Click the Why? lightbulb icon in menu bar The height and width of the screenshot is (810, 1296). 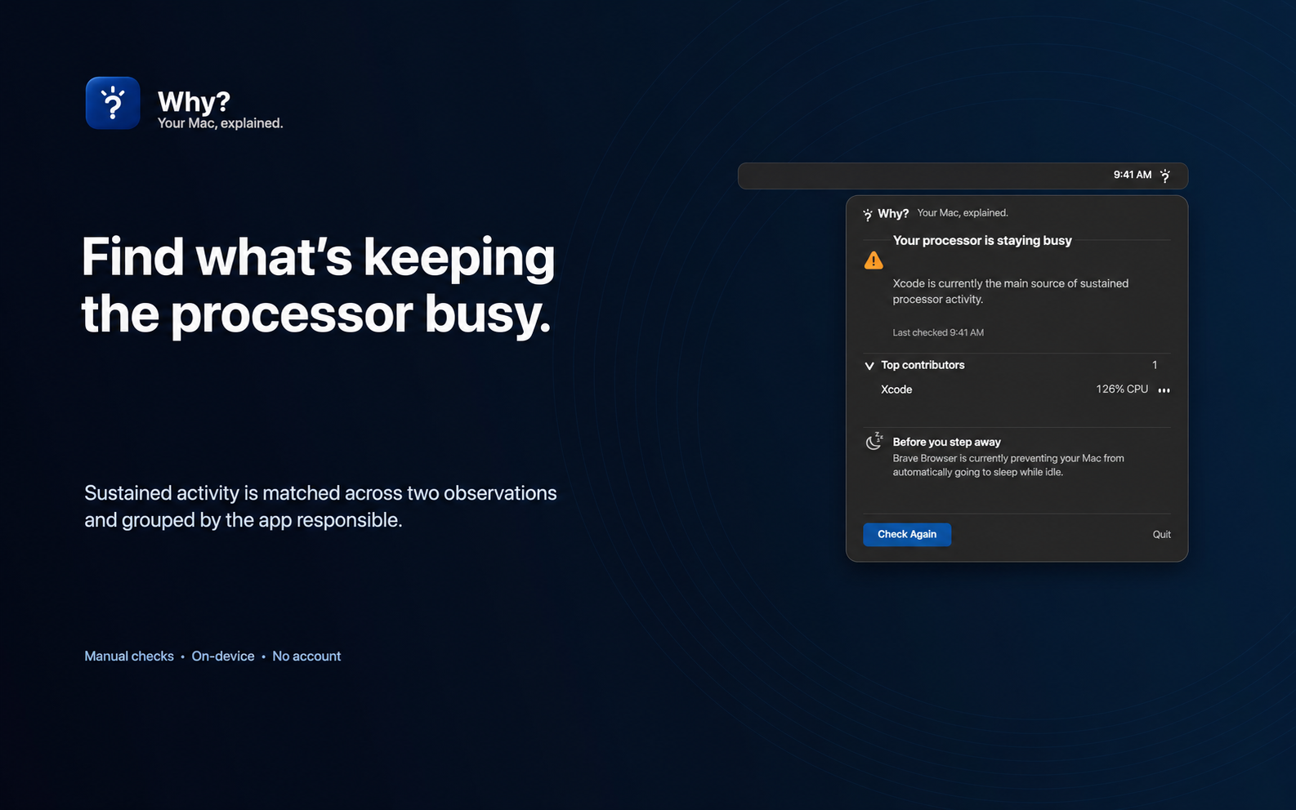coord(1165,176)
